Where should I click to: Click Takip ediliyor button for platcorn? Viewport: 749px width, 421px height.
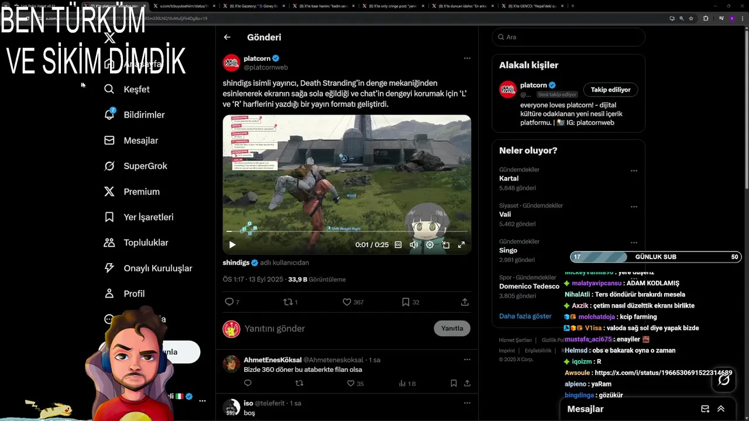pyautogui.click(x=610, y=89)
